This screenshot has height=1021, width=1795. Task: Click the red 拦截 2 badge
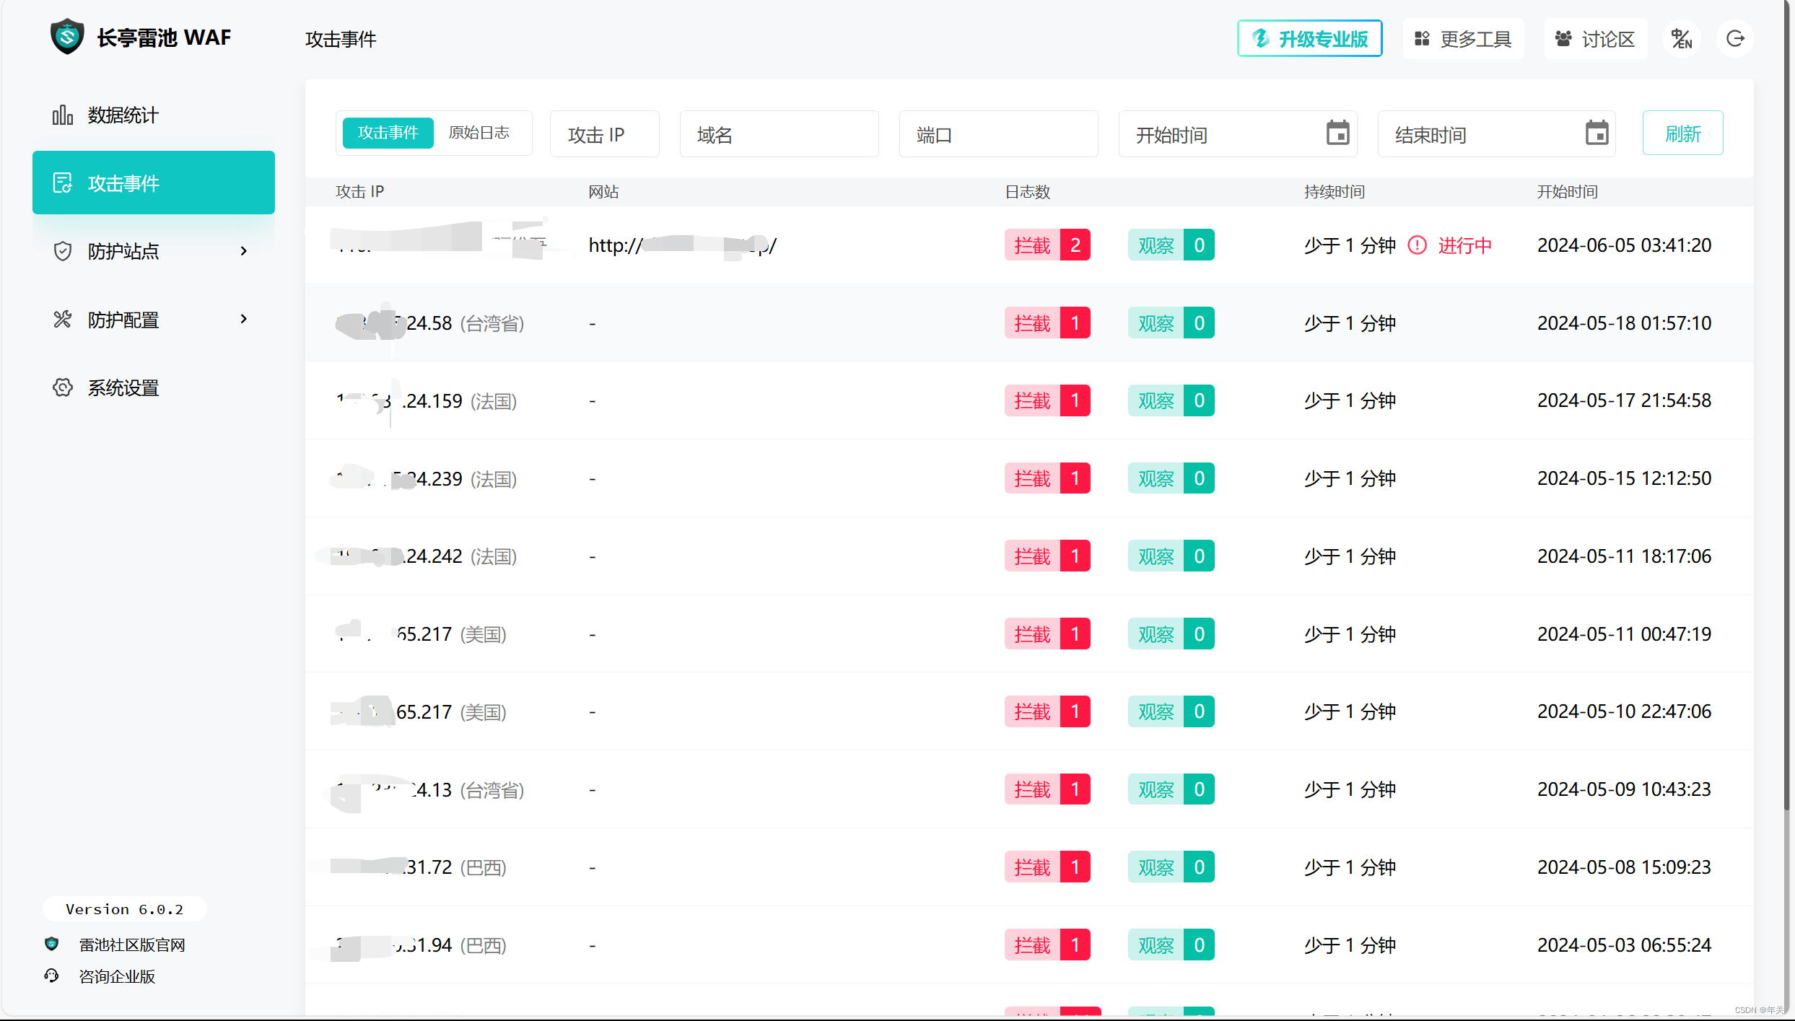[1047, 245]
